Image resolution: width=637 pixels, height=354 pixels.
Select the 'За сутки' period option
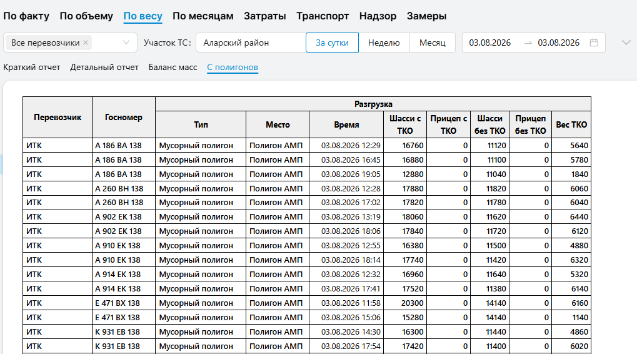tap(332, 43)
